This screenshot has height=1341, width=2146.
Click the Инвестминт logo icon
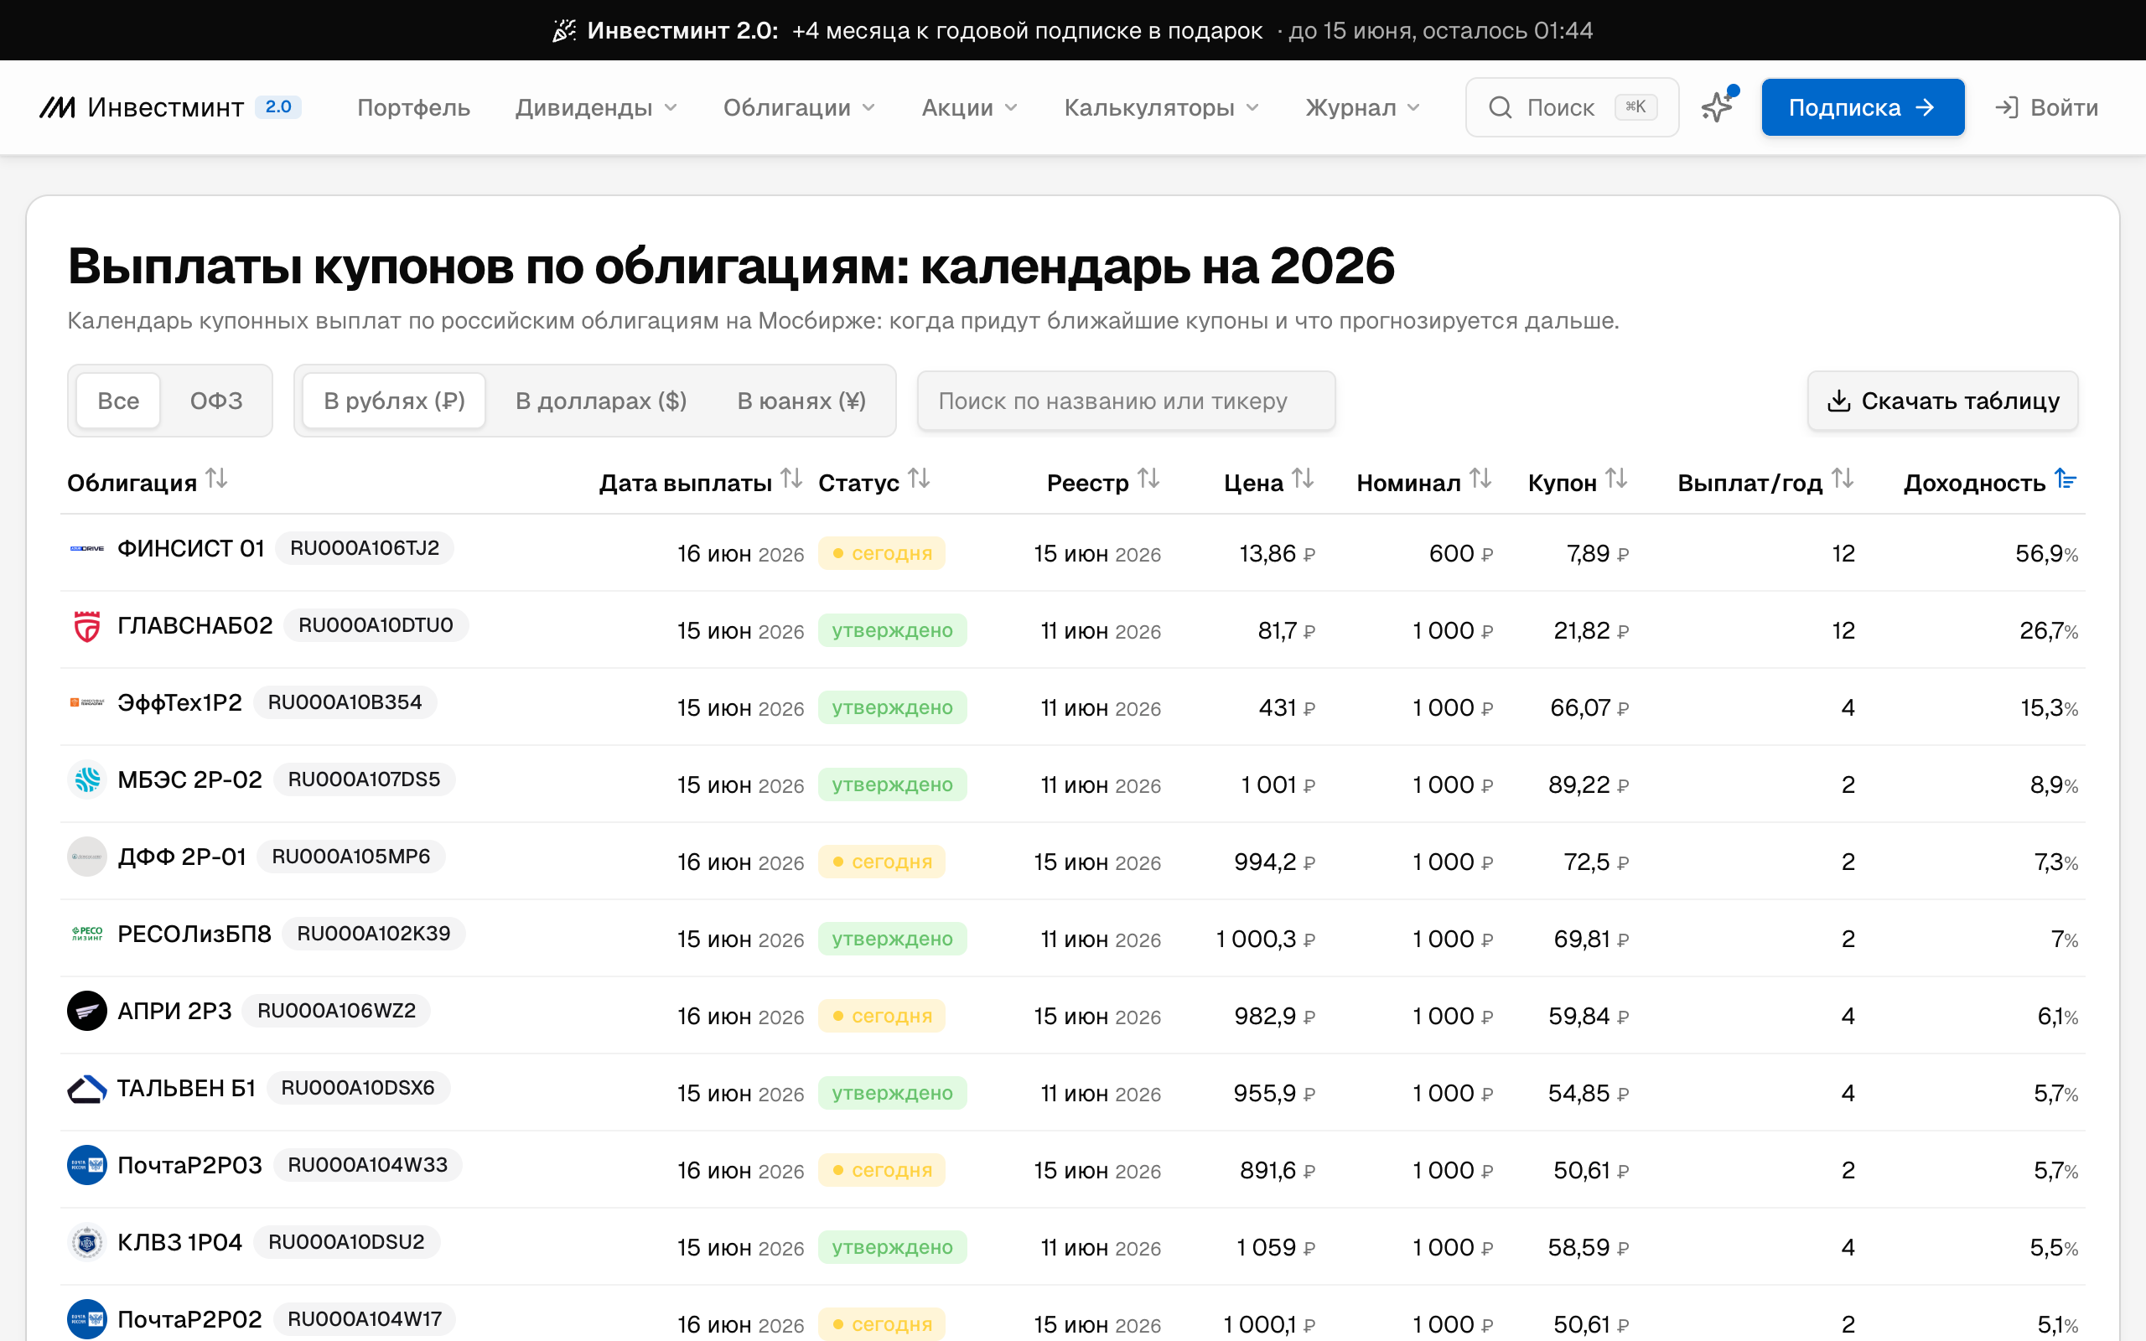(x=58, y=107)
